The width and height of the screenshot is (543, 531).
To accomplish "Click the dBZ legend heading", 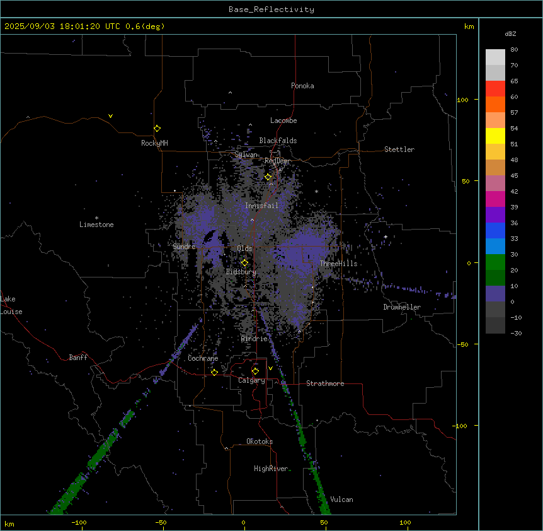I will click(x=510, y=33).
